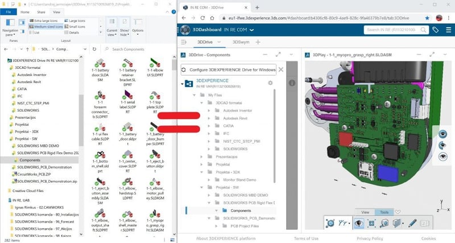Expand the 3DPlay toolbar chevron next to Tools
This screenshot has width=455, height=243.
coord(398,212)
